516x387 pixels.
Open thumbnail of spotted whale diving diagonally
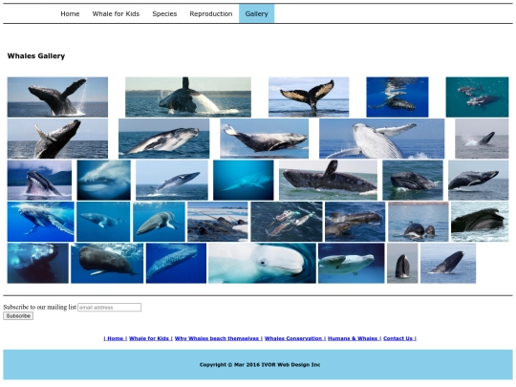click(x=176, y=264)
